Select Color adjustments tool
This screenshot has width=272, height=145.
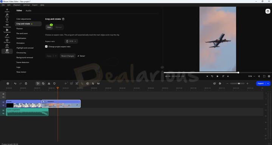coord(23,19)
